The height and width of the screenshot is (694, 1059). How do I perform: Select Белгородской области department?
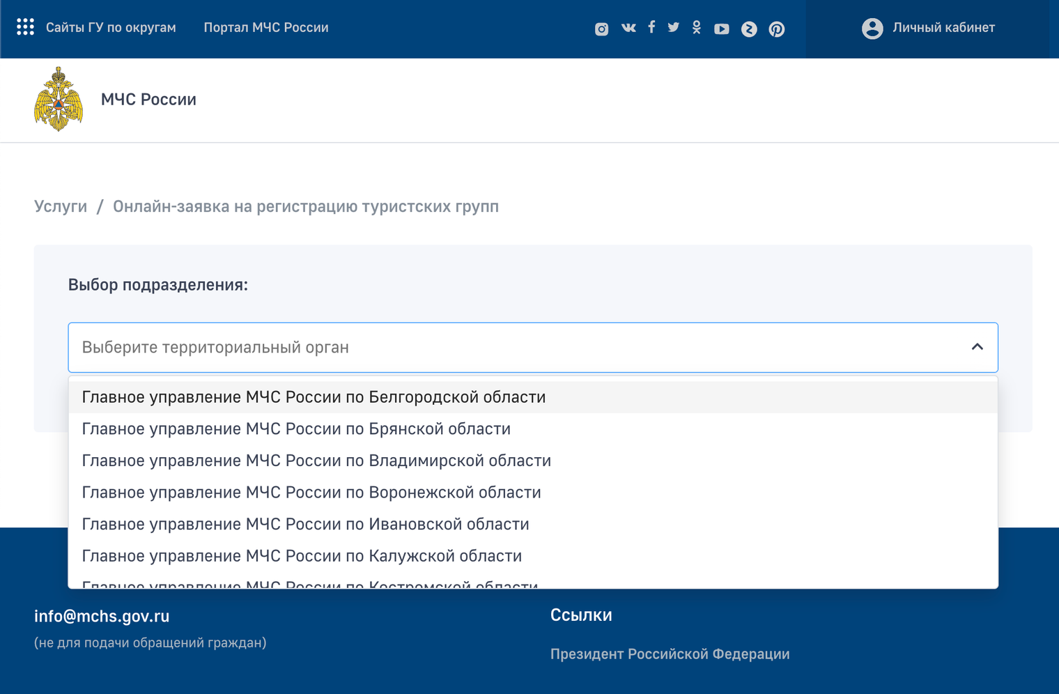click(x=533, y=397)
